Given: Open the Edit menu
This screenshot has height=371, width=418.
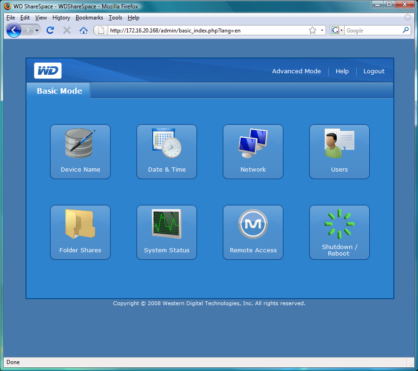Looking at the screenshot, I should [25, 18].
